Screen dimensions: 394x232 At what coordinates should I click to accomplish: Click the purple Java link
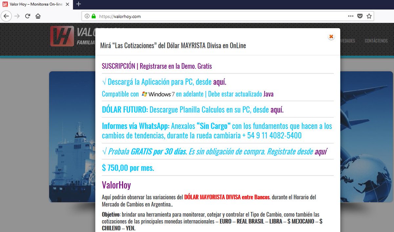coord(268,94)
